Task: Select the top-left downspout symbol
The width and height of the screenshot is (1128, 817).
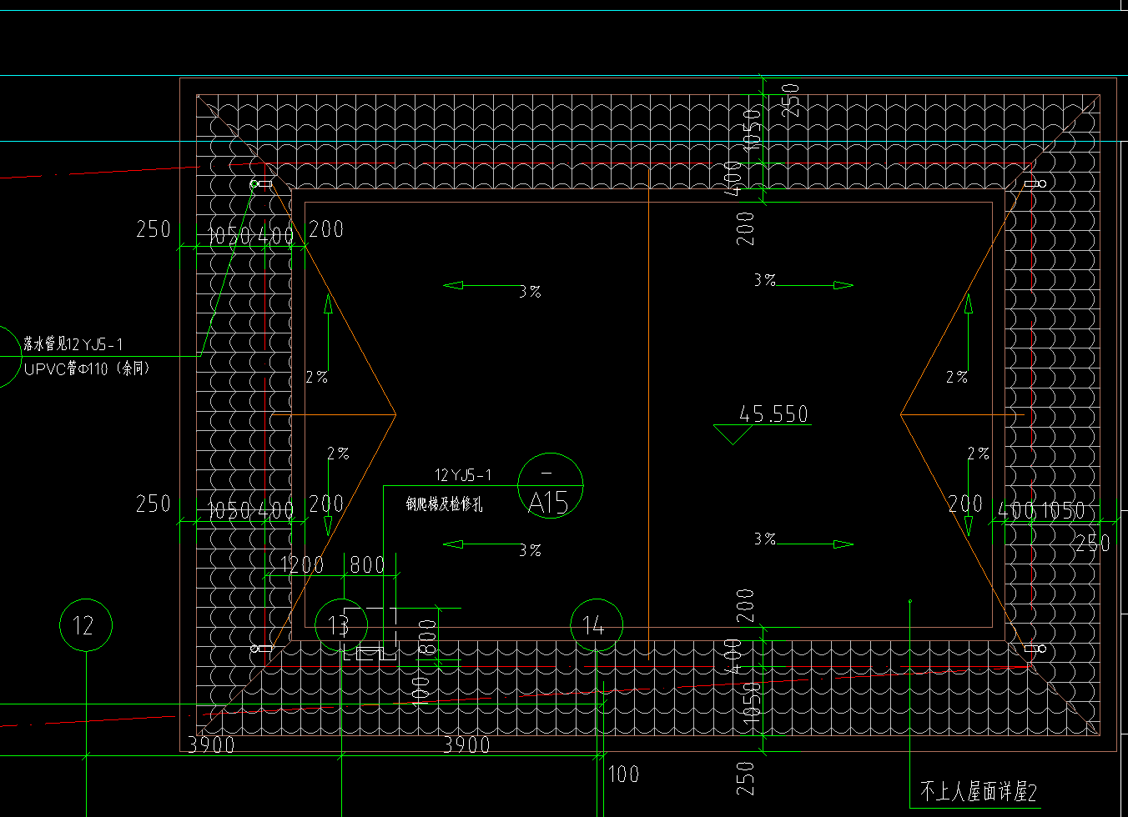Action: [x=261, y=183]
